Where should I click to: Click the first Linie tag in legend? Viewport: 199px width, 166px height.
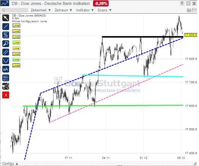point(16,25)
